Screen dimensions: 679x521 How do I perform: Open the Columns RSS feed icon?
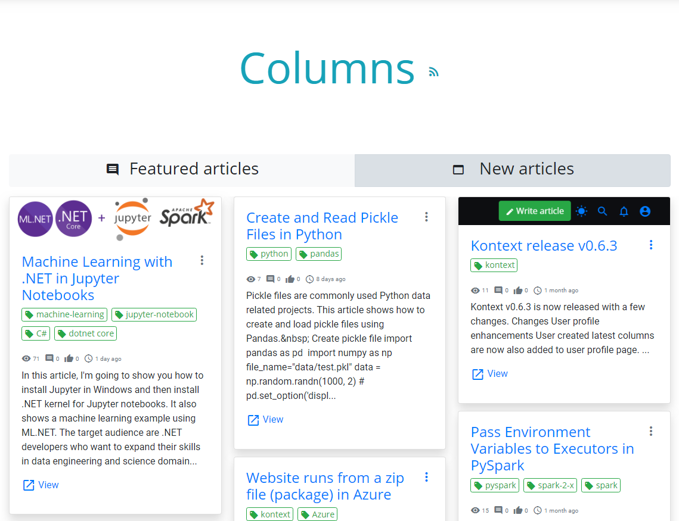[x=433, y=72]
